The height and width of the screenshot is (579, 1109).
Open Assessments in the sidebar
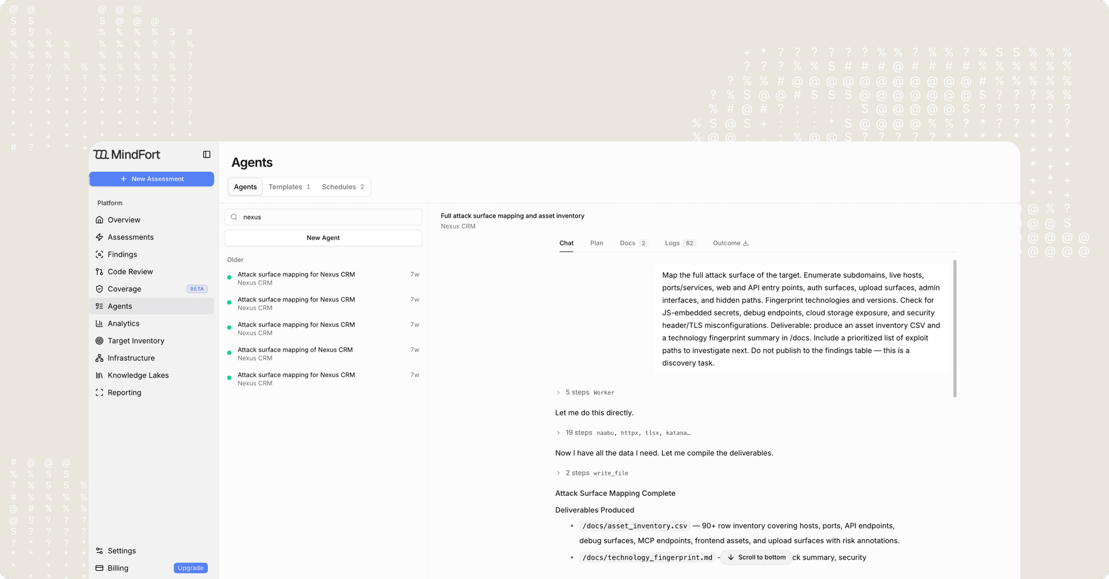click(151, 237)
